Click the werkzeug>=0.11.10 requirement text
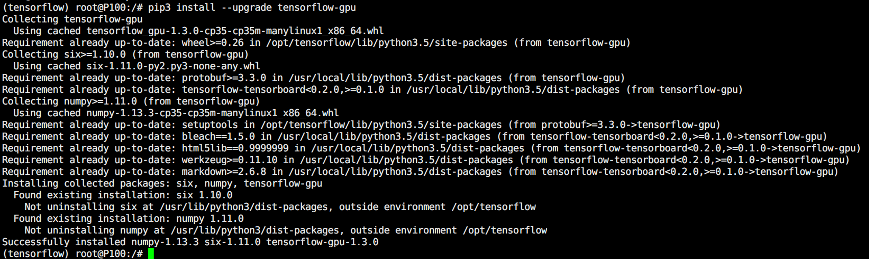Screen dimensions: 869x259 click(x=230, y=160)
